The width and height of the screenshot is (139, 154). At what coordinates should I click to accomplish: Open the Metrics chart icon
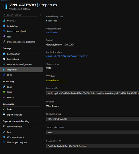pyautogui.click(x=4, y=97)
